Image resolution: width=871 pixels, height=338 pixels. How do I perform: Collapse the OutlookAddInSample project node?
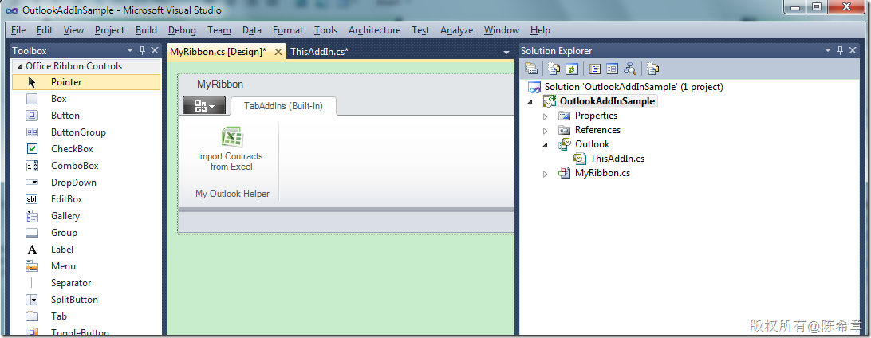click(530, 101)
